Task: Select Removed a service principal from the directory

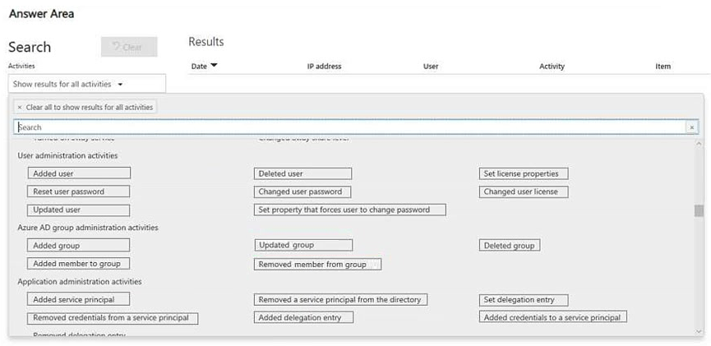Action: pos(340,299)
